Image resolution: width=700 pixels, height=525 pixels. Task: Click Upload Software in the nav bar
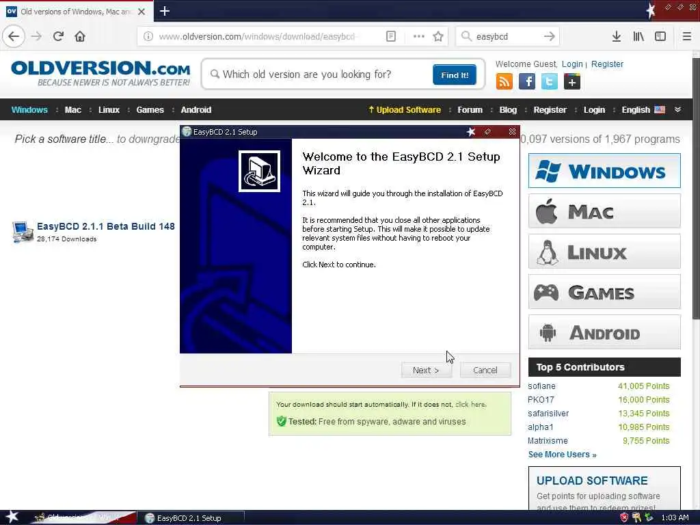pos(405,110)
